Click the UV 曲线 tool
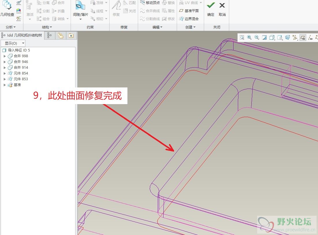Viewport: 318px width, 235px height. click(188, 3)
